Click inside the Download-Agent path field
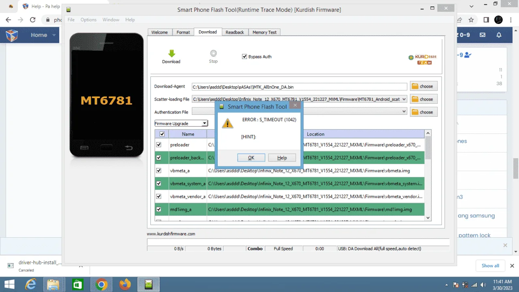519x292 pixels. pyautogui.click(x=299, y=86)
